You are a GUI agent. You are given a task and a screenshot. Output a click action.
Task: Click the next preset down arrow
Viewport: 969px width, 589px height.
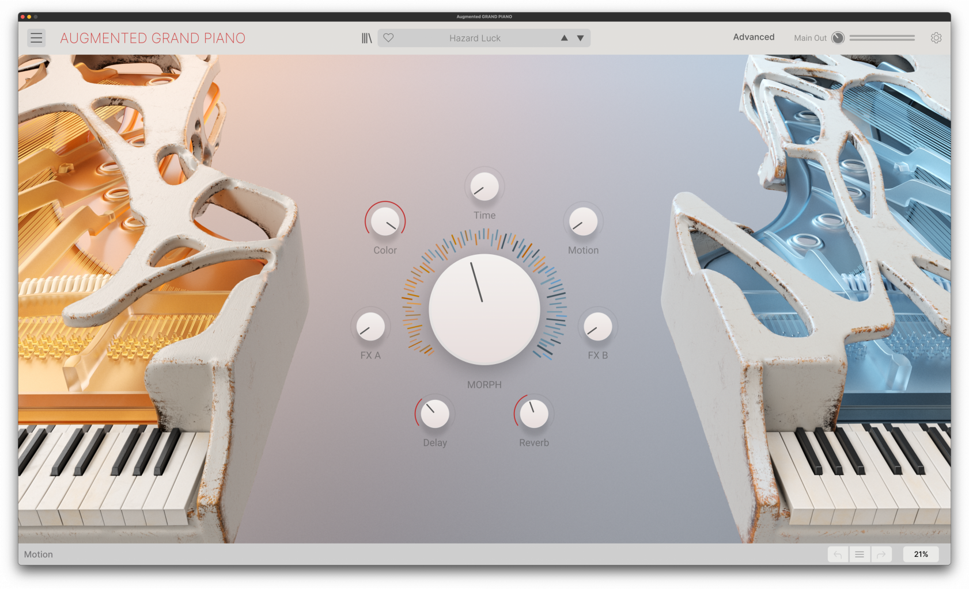[x=580, y=37]
